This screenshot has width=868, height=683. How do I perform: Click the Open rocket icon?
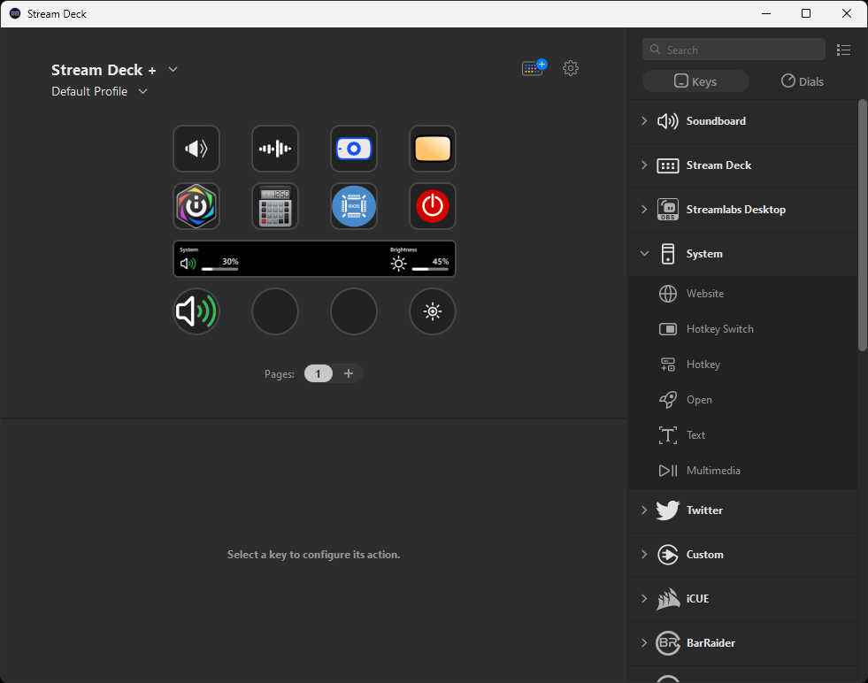click(668, 400)
